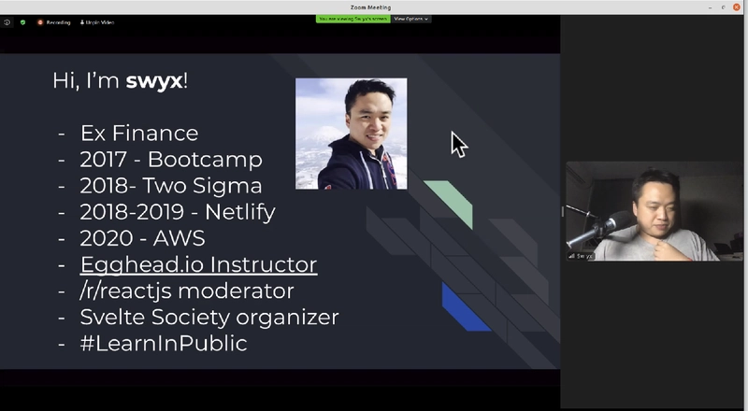Click the divider handle beside the video panel

click(x=563, y=211)
